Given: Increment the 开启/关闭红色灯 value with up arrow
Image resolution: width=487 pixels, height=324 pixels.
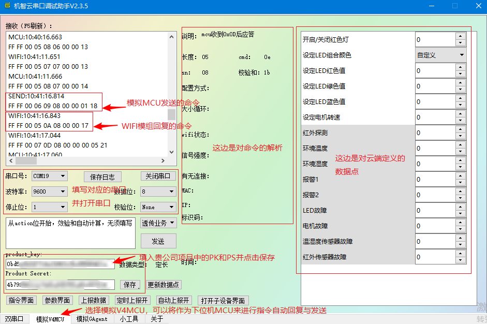Looking at the screenshot, I should pyautogui.click(x=460, y=36).
